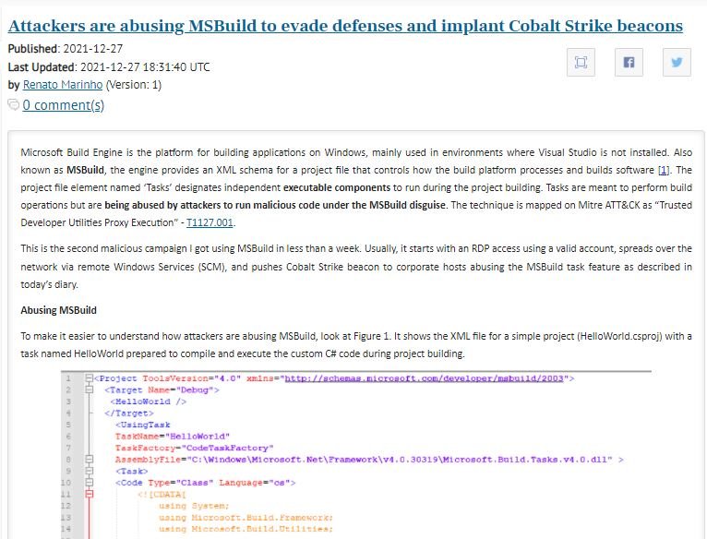
Task: Click the 'Published: 2021-12-27' text
Action: tap(66, 48)
